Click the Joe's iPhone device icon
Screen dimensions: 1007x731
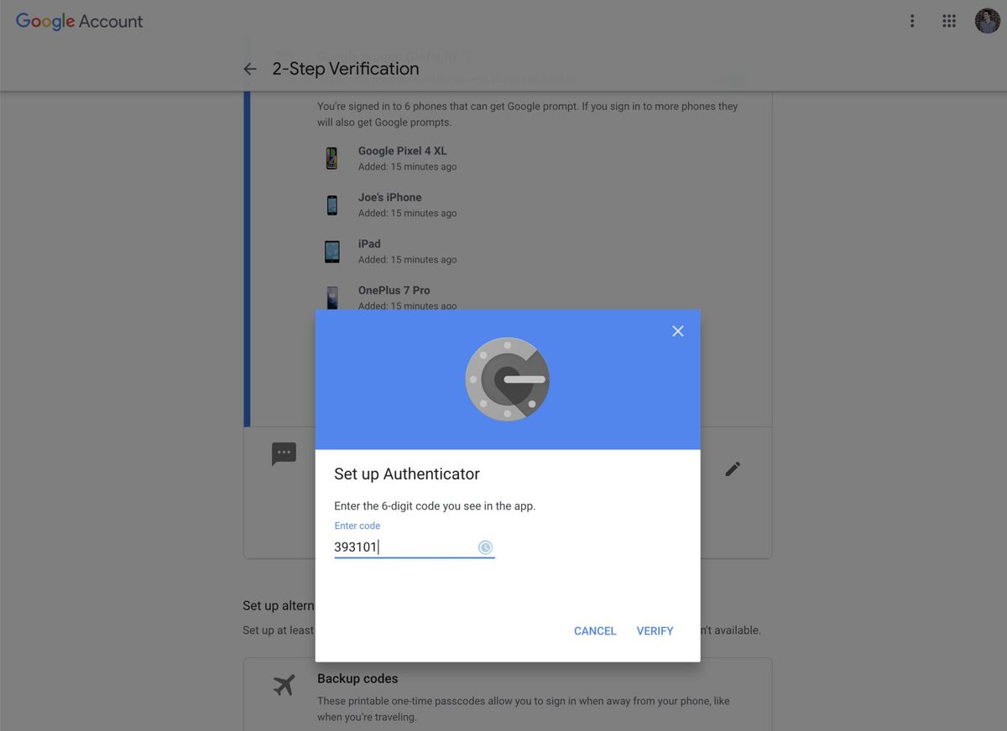click(331, 204)
